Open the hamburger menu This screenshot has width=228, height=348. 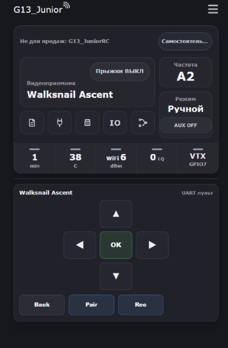tap(213, 9)
